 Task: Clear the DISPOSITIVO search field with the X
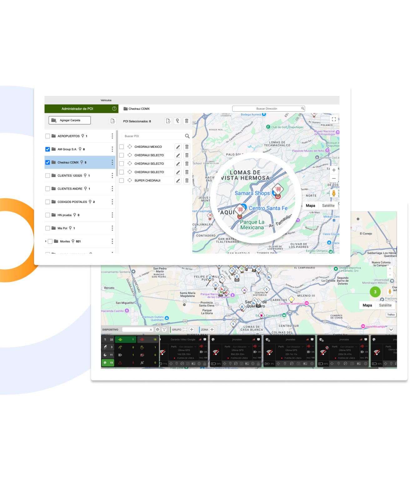coord(151,330)
